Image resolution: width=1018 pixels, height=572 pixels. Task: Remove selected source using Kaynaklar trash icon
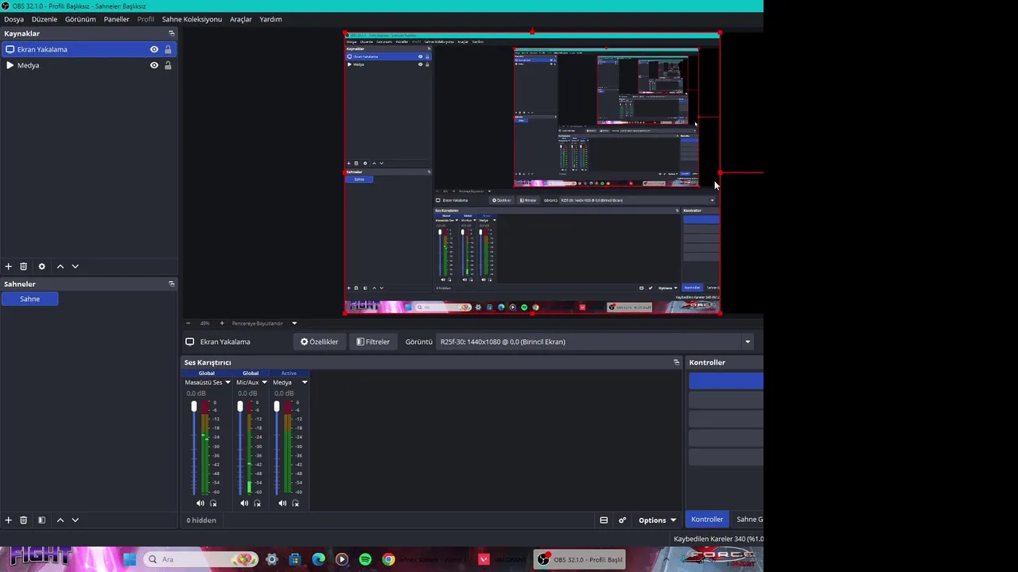pyautogui.click(x=23, y=267)
